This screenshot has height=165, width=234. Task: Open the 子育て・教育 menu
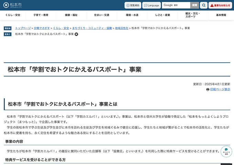point(41,15)
